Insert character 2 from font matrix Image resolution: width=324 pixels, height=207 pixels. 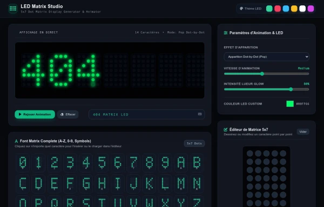pyautogui.click(x=55, y=163)
